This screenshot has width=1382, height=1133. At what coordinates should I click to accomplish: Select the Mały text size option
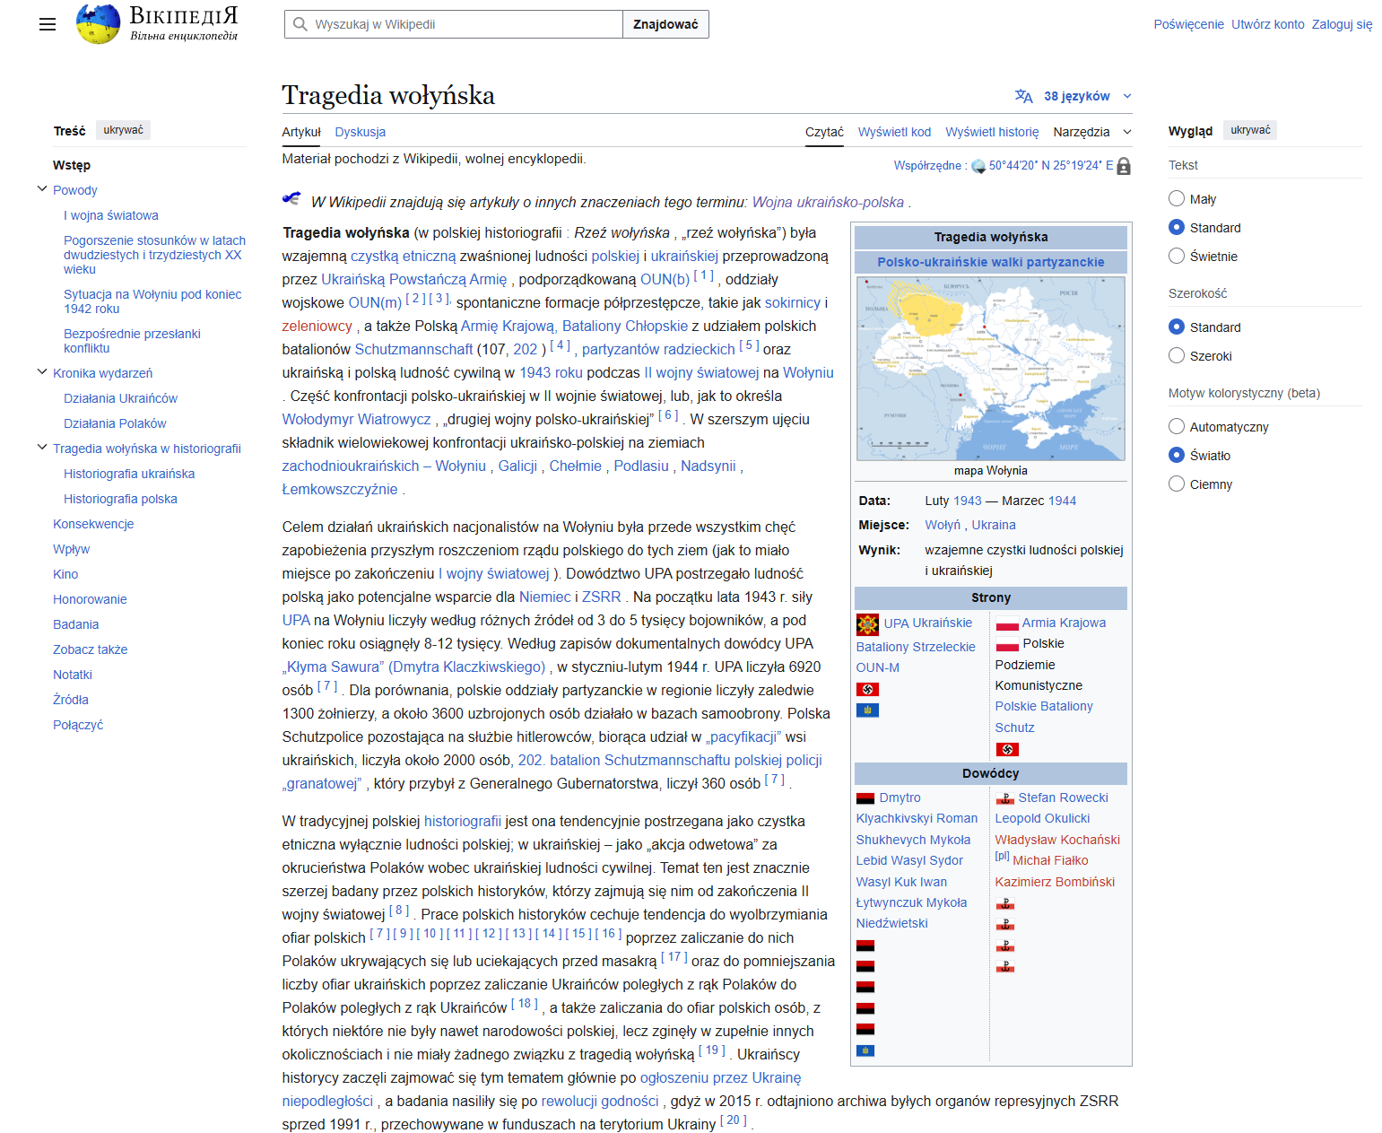[x=1177, y=199]
